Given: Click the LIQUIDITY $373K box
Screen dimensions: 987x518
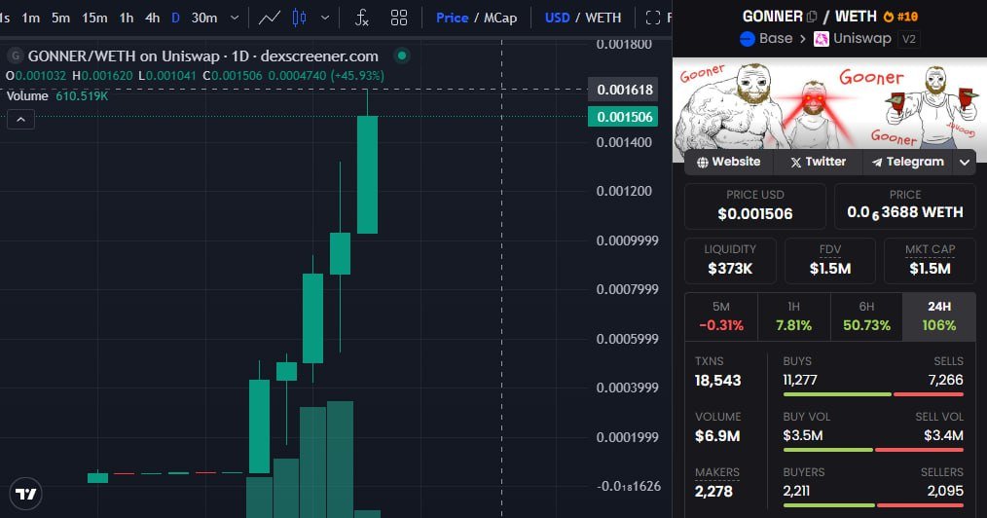Looking at the screenshot, I should point(730,261).
